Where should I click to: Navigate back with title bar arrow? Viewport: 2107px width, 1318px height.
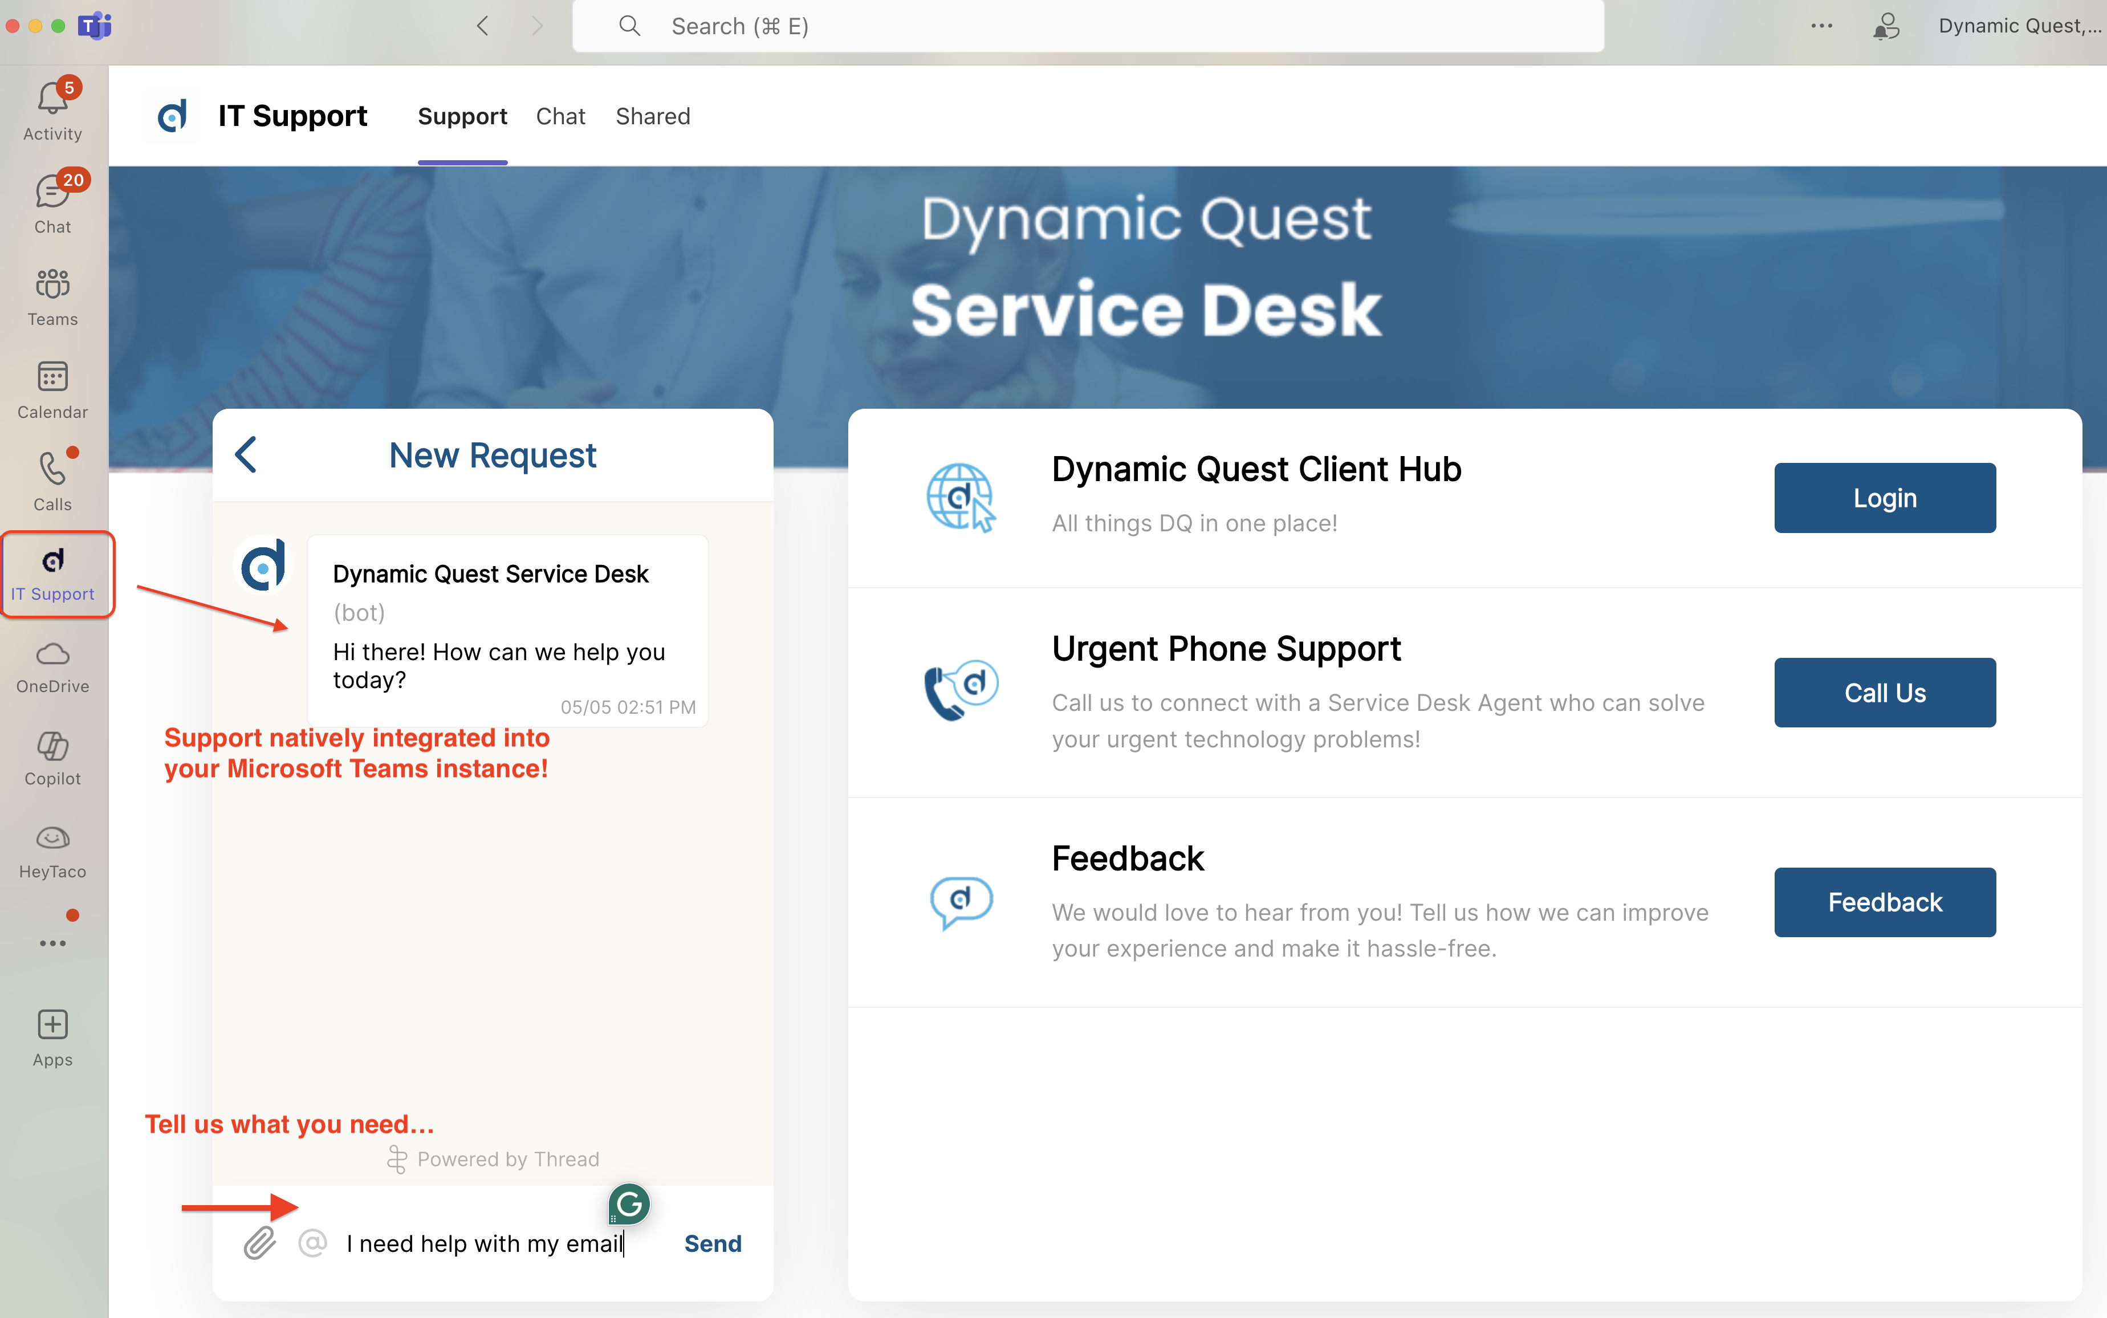(483, 26)
